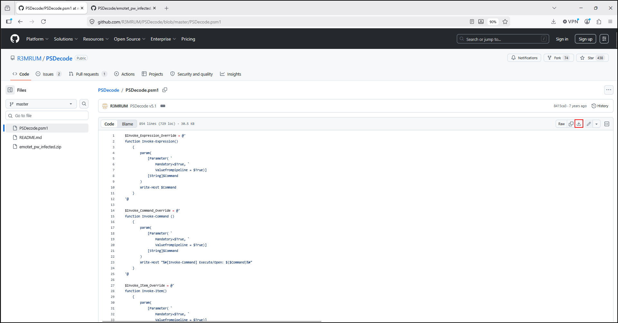This screenshot has width=618, height=323.
Task: Open the browser hamburger menu
Action: click(x=610, y=22)
